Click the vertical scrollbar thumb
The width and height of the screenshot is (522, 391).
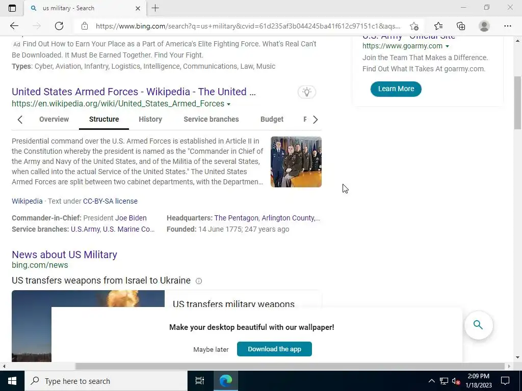click(517, 103)
